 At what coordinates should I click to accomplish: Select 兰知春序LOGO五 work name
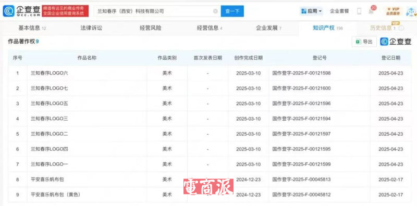click(x=50, y=104)
